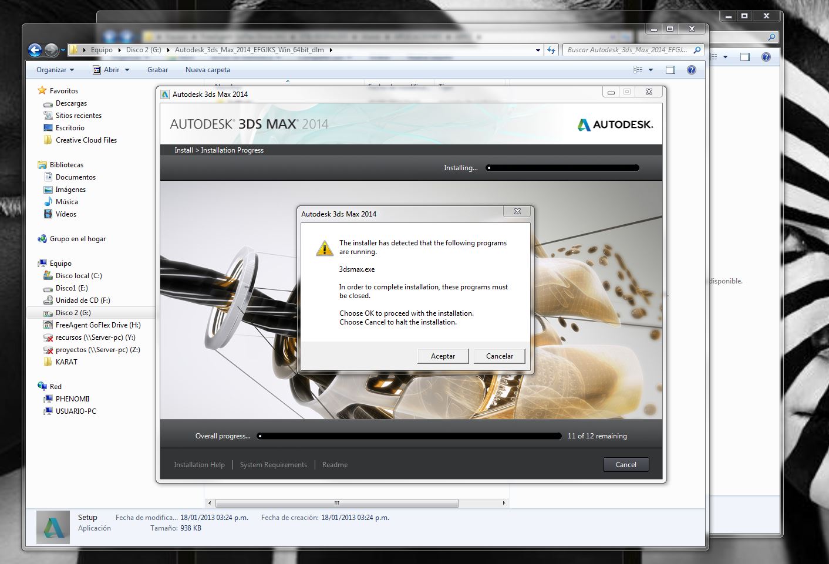Open Creative Cloud Files folder

coord(86,140)
